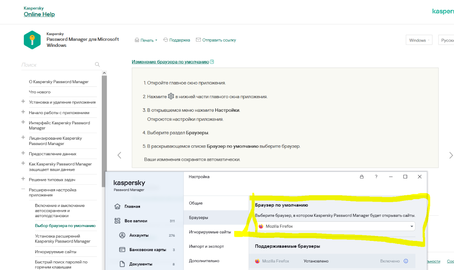Expand Интерфейс Kaspersky Password Manager section
Screen dimensions: 454x270
tap(23, 122)
